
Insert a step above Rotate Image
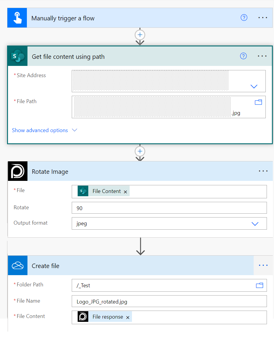coord(140,151)
